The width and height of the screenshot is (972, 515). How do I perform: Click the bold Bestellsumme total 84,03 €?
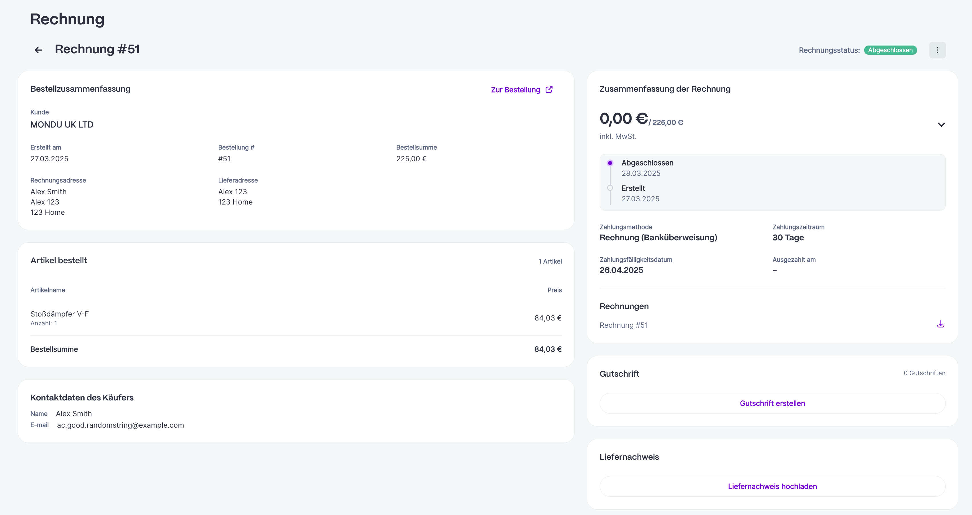pos(548,349)
